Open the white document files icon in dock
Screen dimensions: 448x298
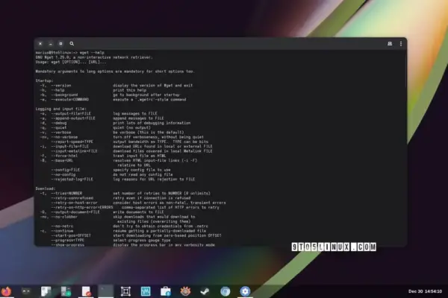point(46,291)
